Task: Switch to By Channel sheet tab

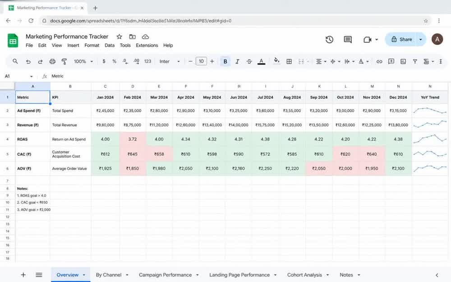Action: click(108, 275)
